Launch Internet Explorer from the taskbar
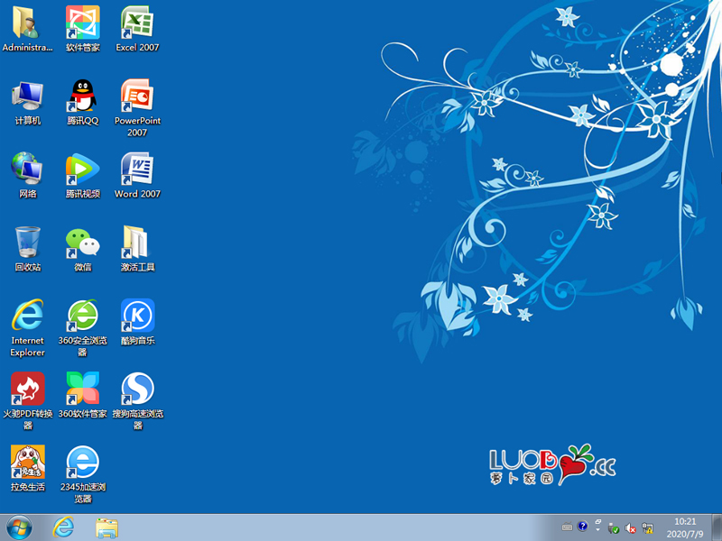The height and width of the screenshot is (541, 722). (63, 527)
